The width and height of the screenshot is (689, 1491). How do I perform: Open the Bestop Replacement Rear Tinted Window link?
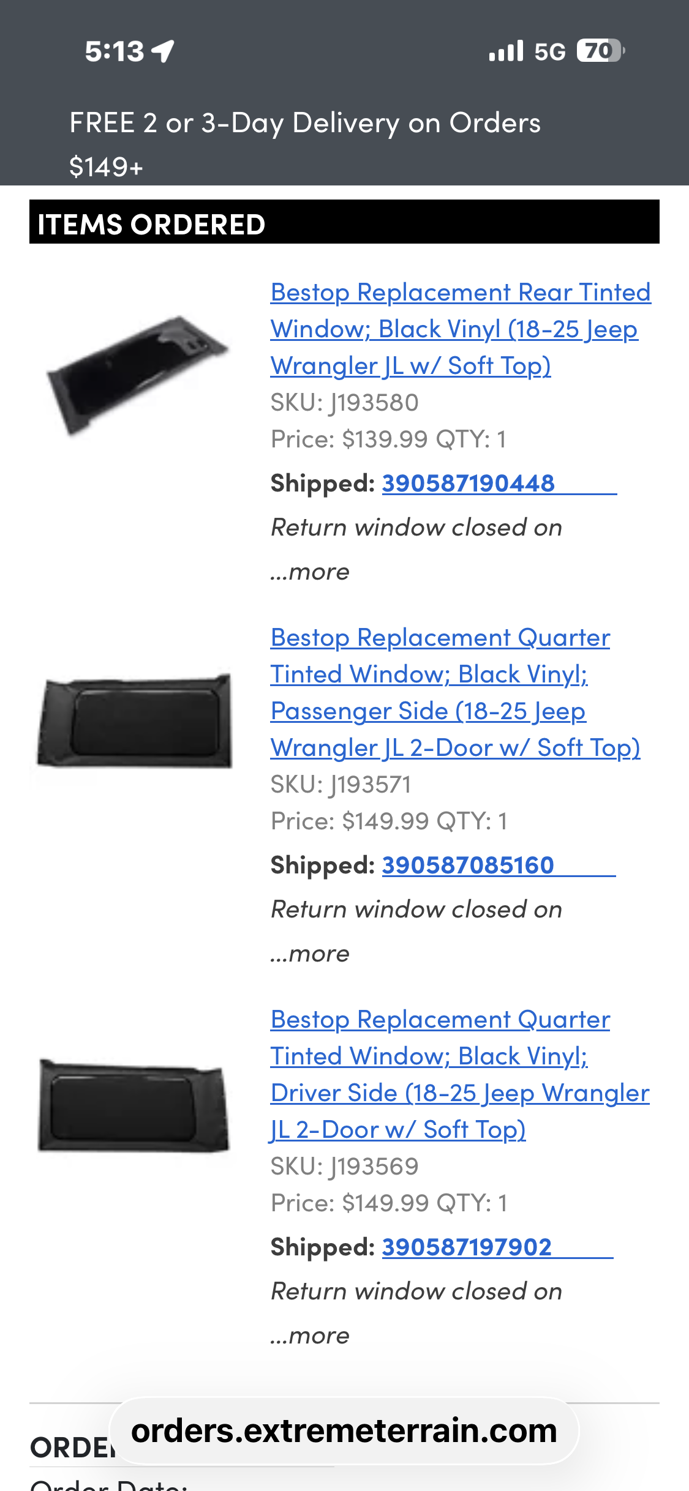pyautogui.click(x=459, y=328)
